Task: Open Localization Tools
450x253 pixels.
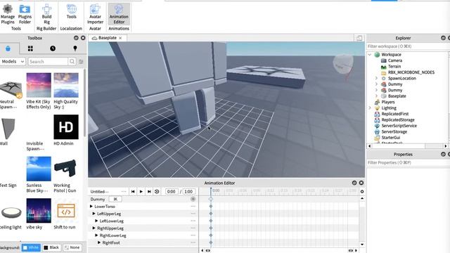Action: point(71,12)
